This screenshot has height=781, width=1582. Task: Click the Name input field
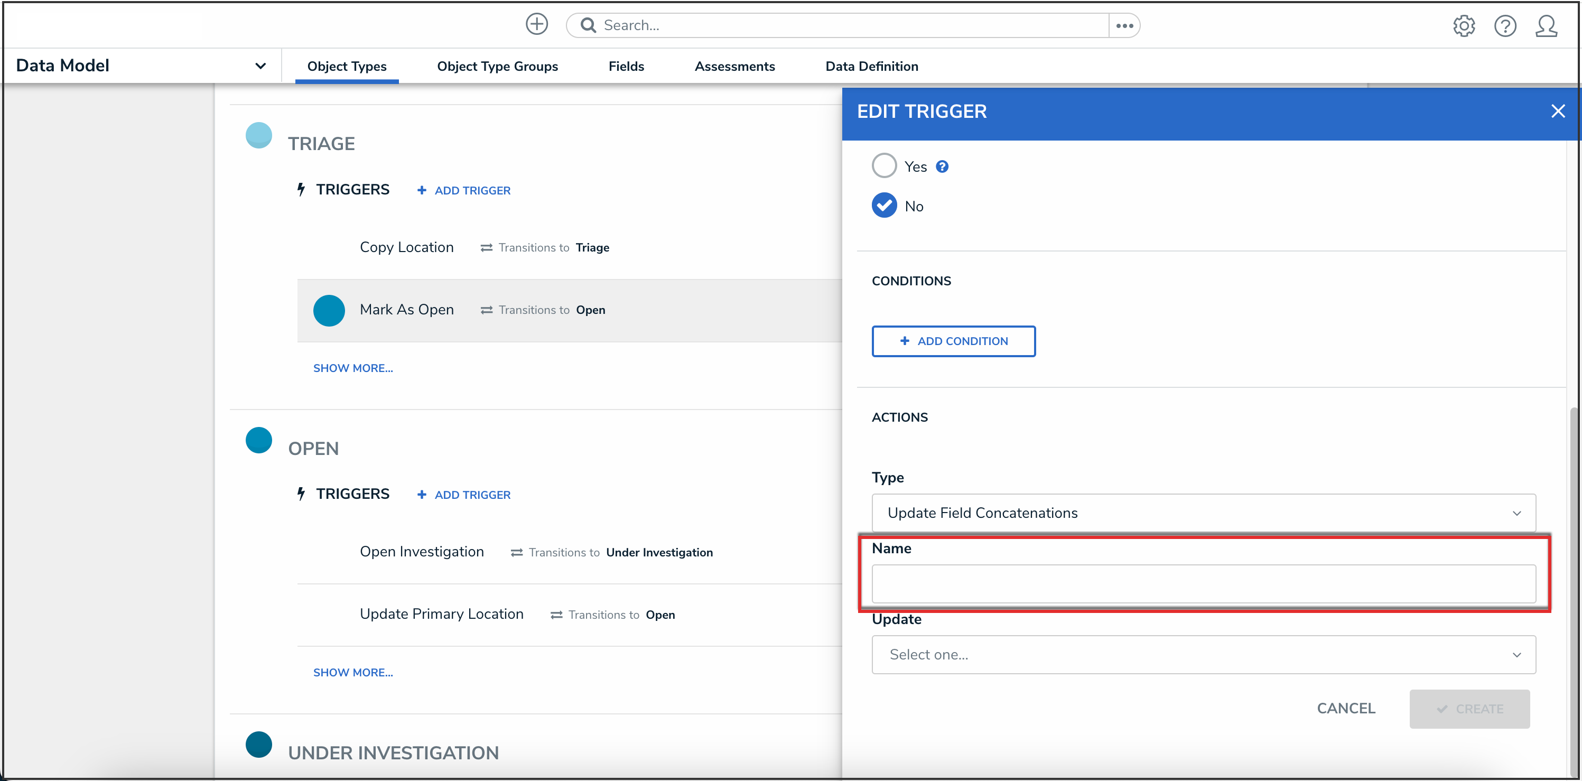coord(1203,584)
